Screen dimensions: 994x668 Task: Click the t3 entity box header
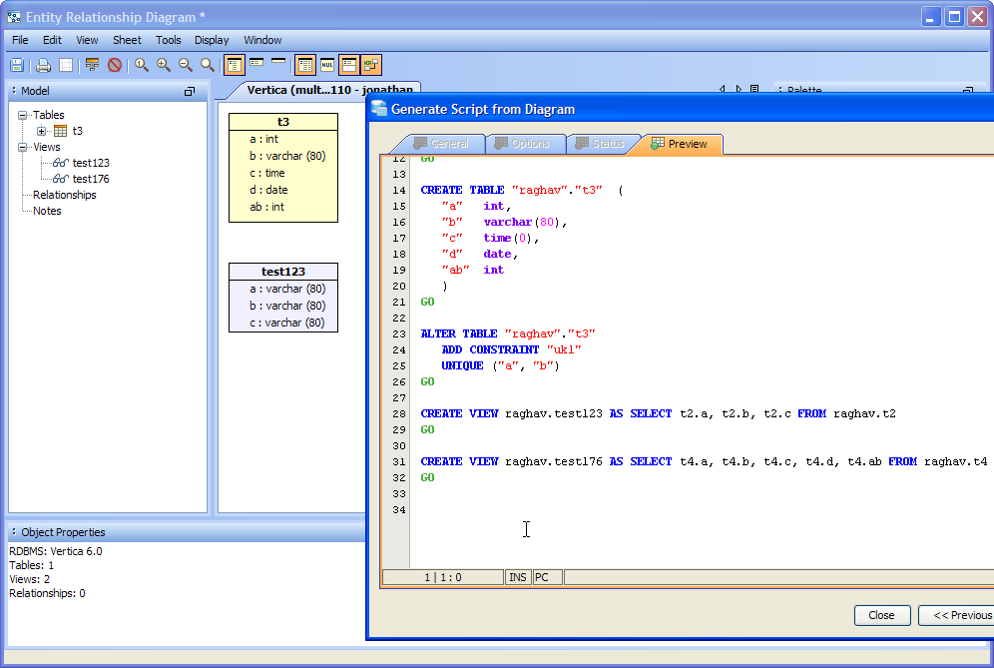tap(283, 122)
